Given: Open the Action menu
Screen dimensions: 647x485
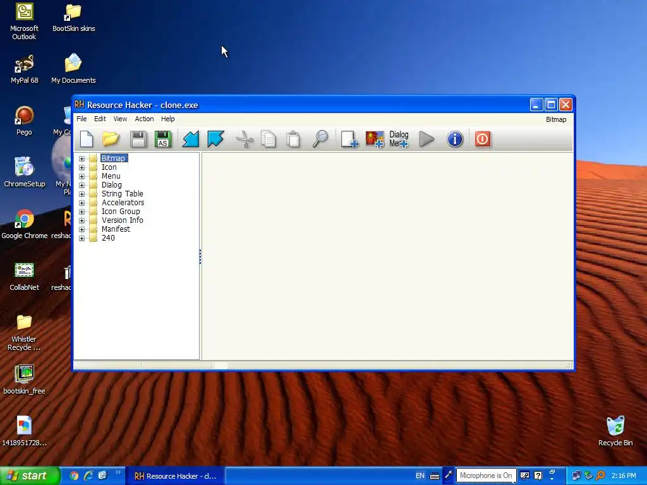Looking at the screenshot, I should pyautogui.click(x=144, y=119).
